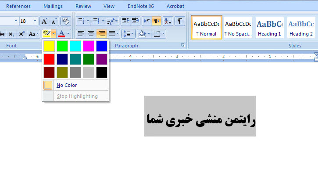The image size is (318, 176).
Task: Toggle right-to-left text direction
Action: (157, 21)
